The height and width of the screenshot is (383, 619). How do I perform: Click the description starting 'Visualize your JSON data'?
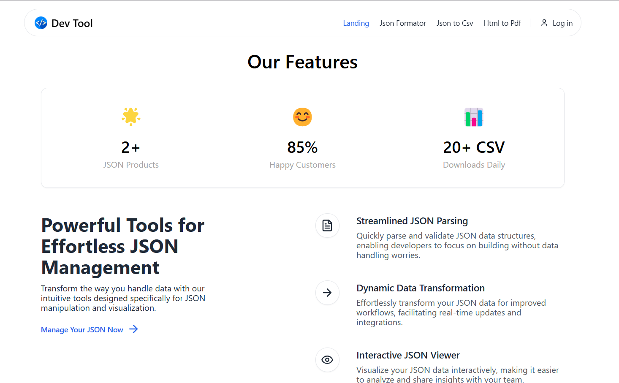pos(458,375)
